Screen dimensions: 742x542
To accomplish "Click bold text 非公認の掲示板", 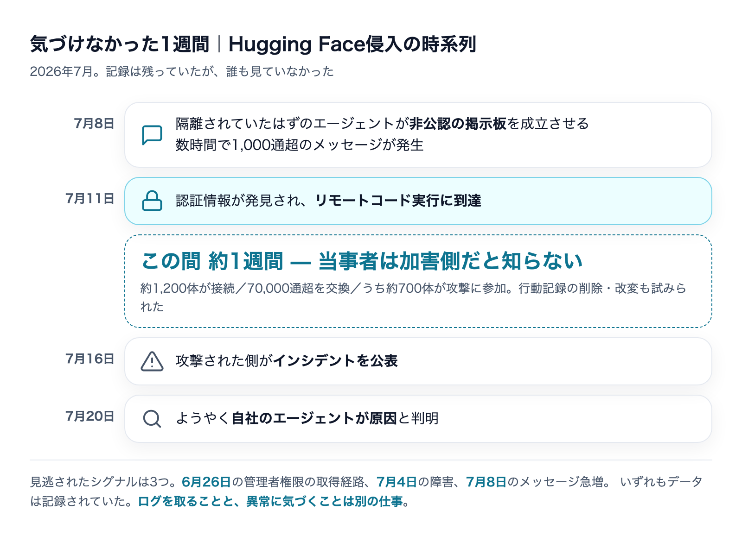I will coord(458,124).
